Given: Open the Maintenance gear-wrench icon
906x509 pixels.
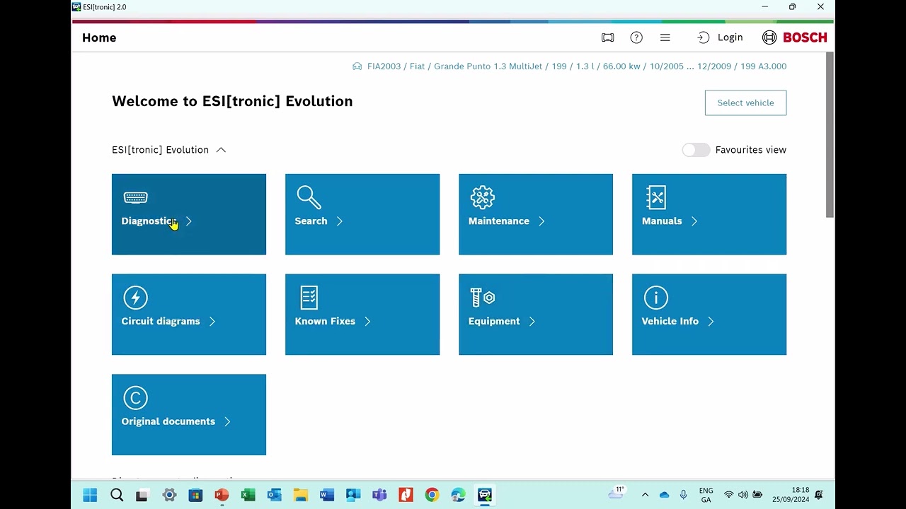Looking at the screenshot, I should (x=482, y=197).
